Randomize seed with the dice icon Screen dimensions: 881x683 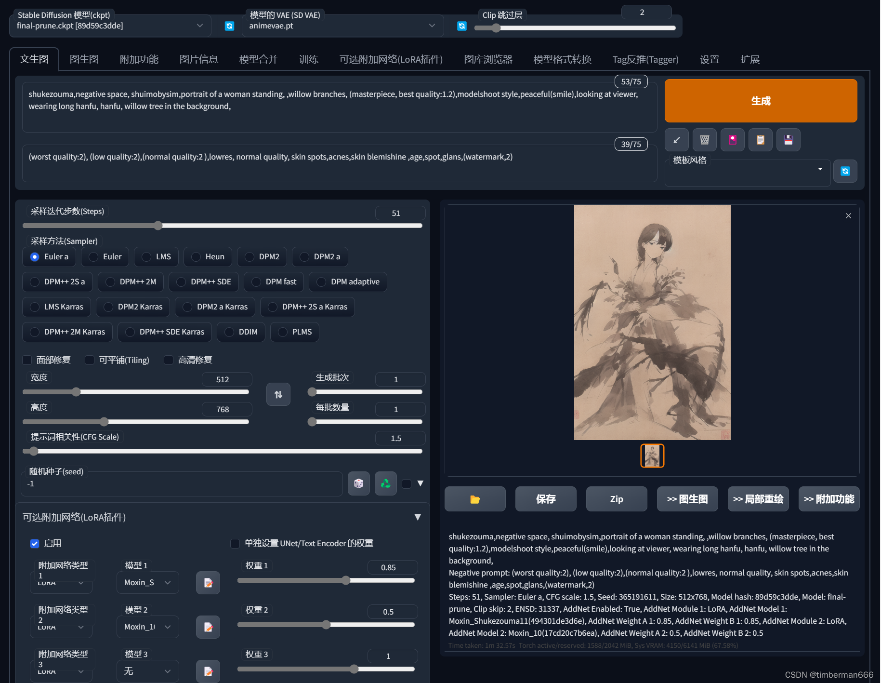click(358, 483)
